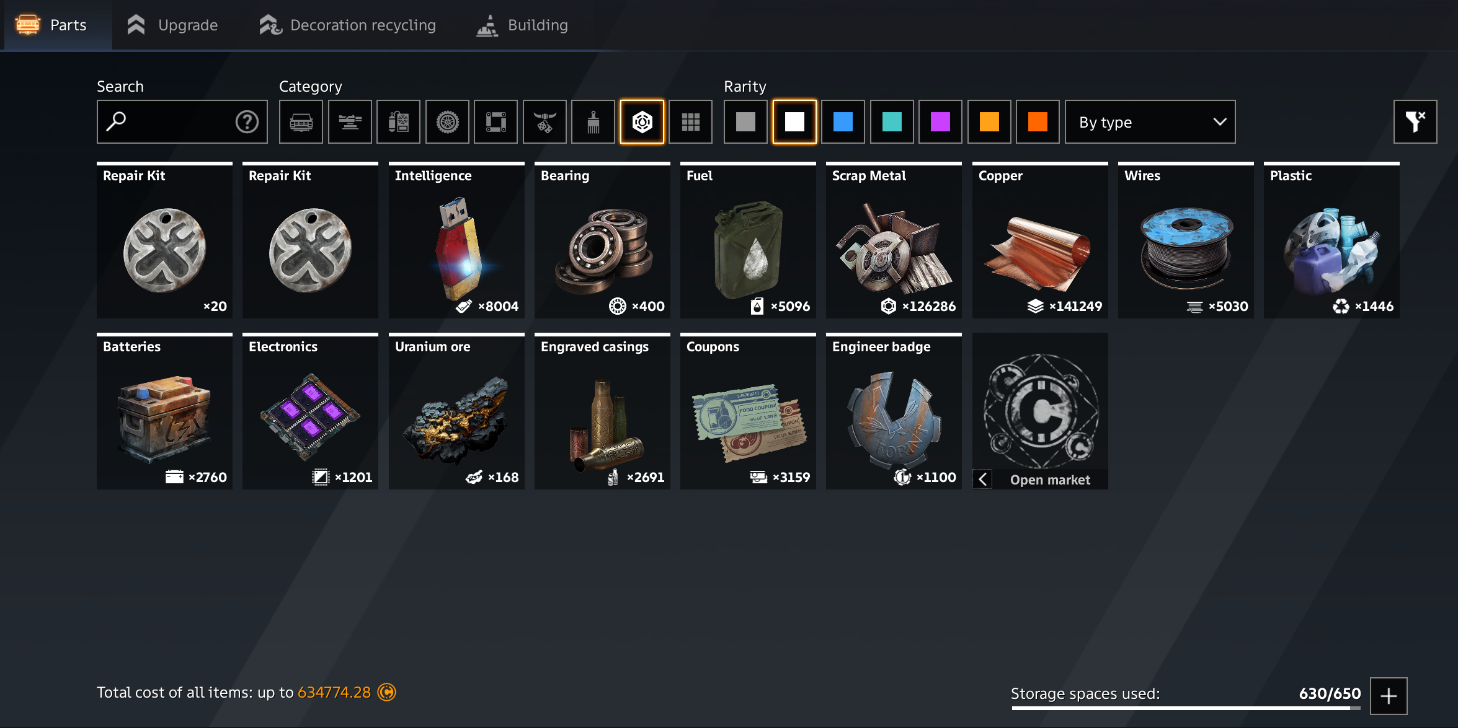Select the weapons (turret) category filter
The image size is (1458, 728).
coord(350,122)
